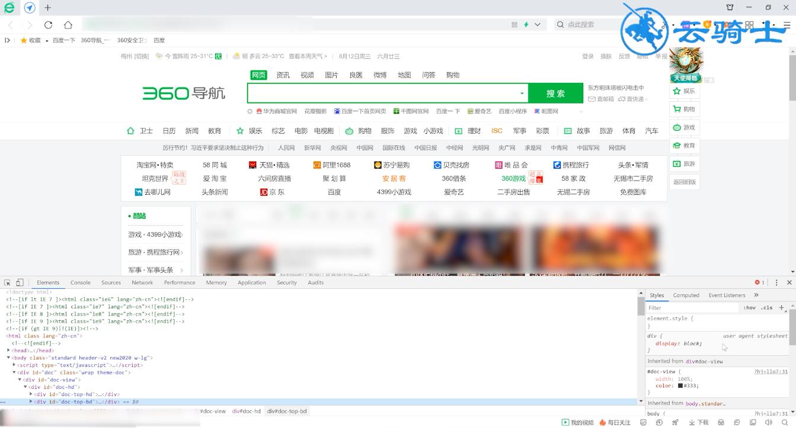The image size is (796, 428).
Task: Click the browser back arrow
Action: pyautogui.click(x=11, y=25)
